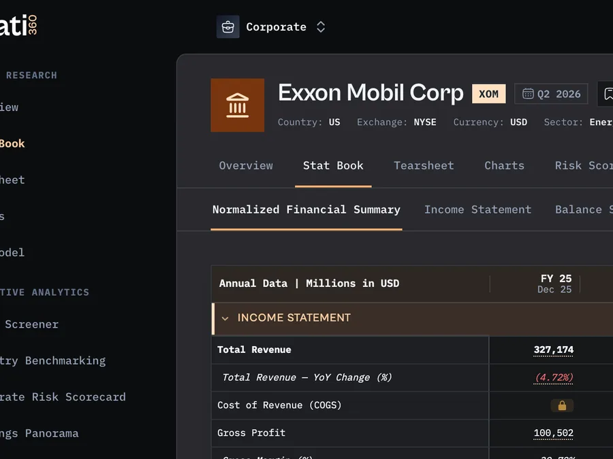The width and height of the screenshot is (613, 459).
Task: Click the Annual Data | Millions in USD header
Action: 309,284
